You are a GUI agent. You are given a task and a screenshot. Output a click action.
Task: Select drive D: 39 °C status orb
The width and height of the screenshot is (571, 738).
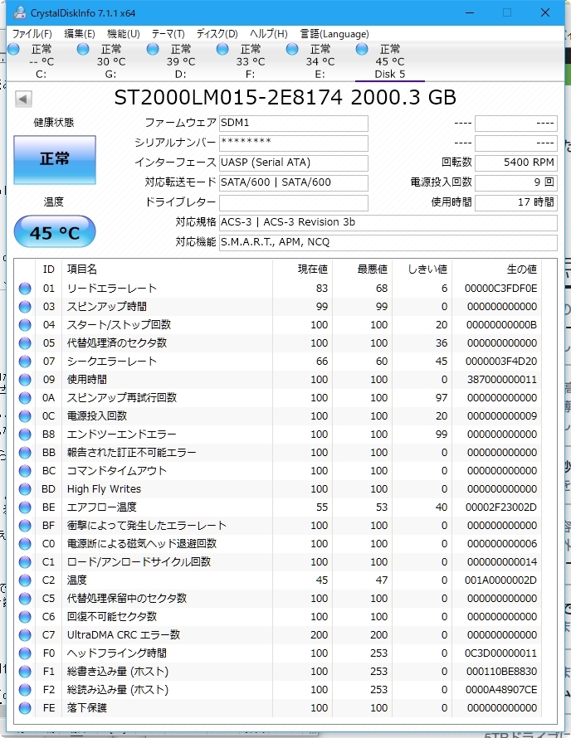[153, 49]
